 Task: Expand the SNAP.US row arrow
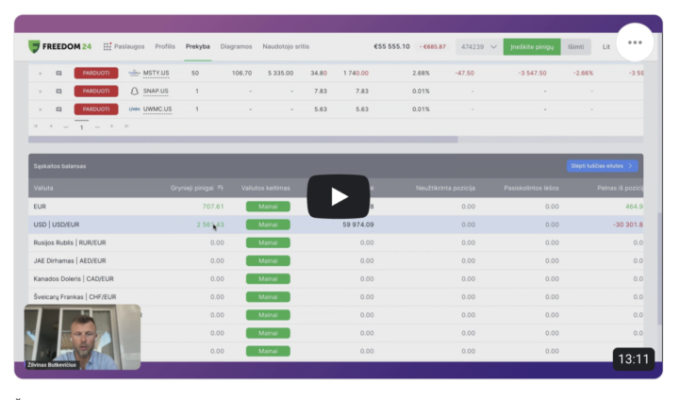pyautogui.click(x=41, y=92)
